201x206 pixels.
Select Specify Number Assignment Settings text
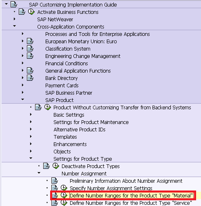111,188
